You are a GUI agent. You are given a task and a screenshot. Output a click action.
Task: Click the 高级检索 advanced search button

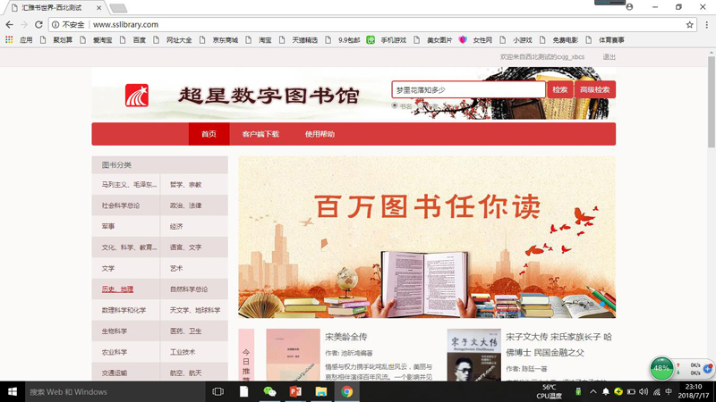click(x=594, y=90)
